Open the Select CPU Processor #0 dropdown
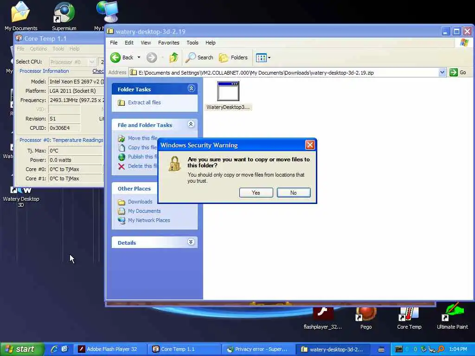 pyautogui.click(x=73, y=62)
